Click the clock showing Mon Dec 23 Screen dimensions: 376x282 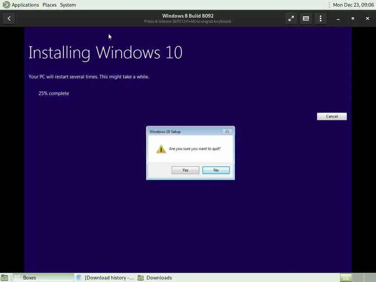pyautogui.click(x=353, y=5)
